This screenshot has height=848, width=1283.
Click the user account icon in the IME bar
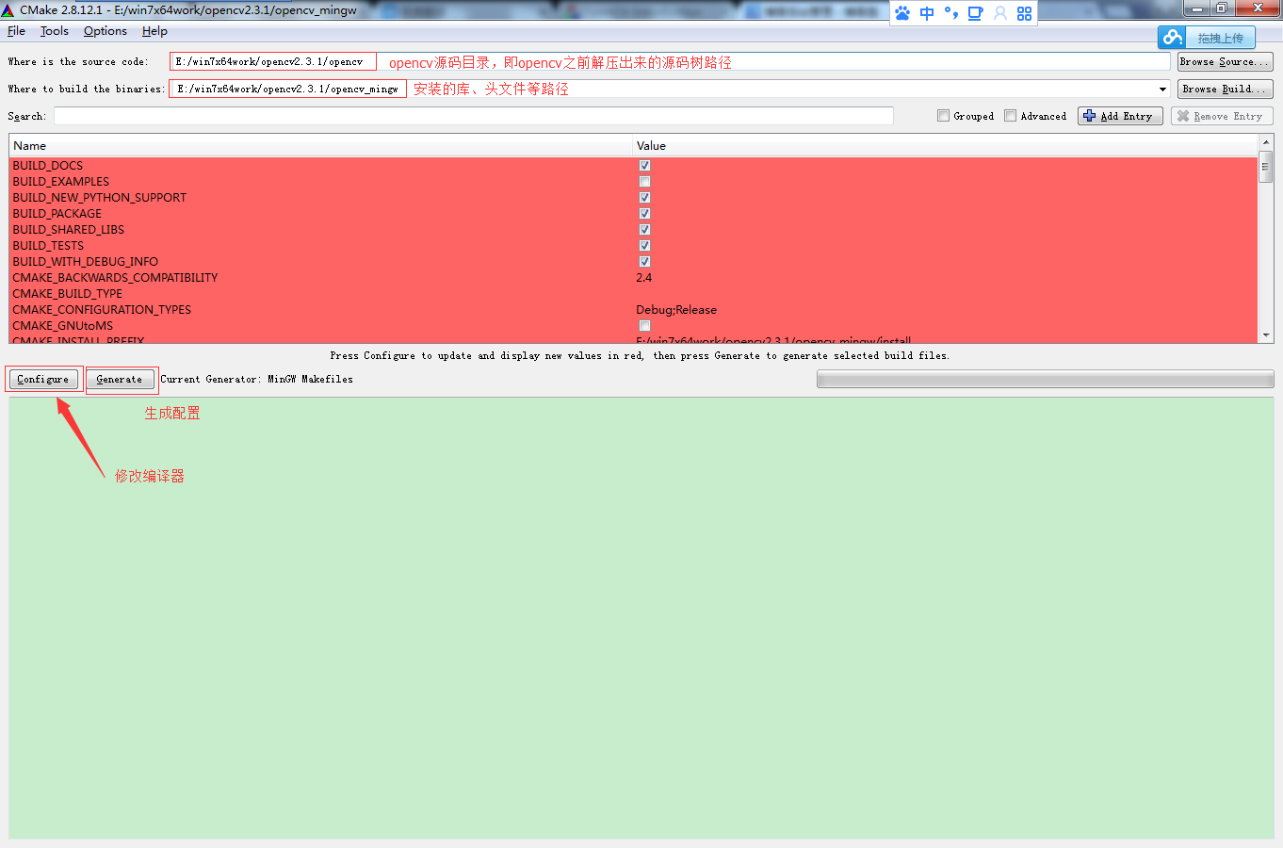coord(1000,13)
